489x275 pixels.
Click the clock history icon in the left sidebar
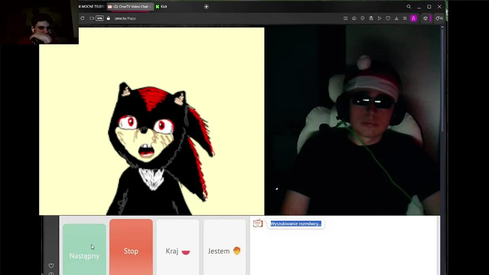click(51, 273)
